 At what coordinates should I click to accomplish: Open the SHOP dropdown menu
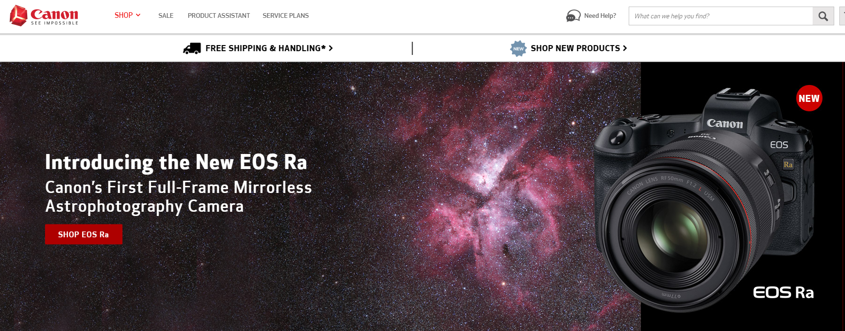pyautogui.click(x=128, y=15)
